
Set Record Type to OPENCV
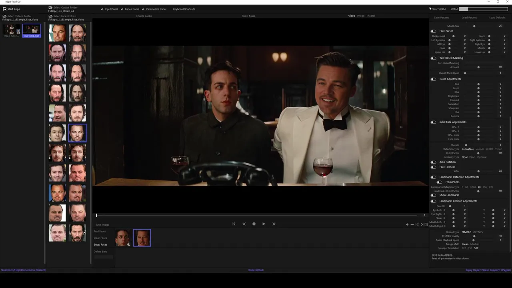coord(478,232)
